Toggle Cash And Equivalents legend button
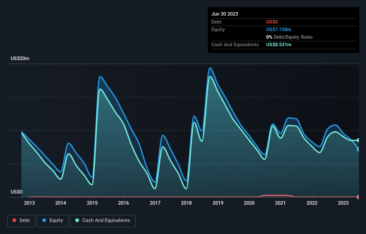 click(103, 221)
